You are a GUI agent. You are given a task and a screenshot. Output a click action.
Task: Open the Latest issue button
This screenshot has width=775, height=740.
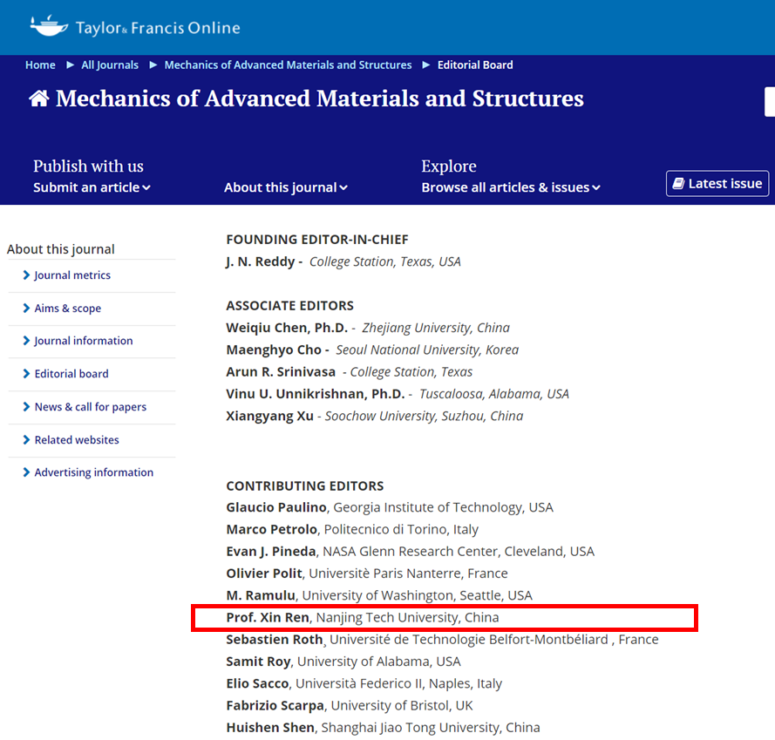(x=717, y=184)
